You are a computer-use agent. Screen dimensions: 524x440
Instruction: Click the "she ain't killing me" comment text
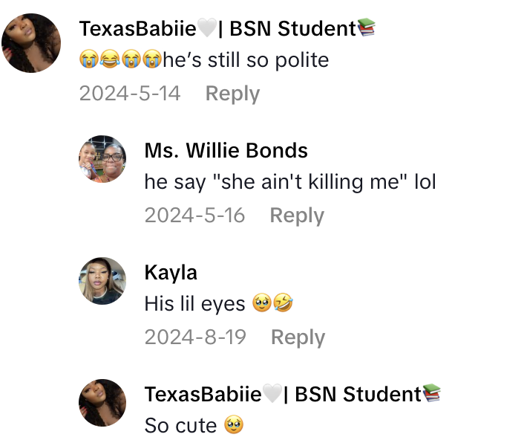coord(290,182)
